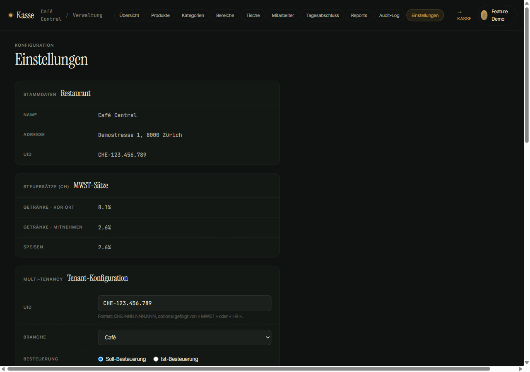The image size is (530, 372).
Task: Click the Kasse logo dot icon
Action: click(x=11, y=15)
